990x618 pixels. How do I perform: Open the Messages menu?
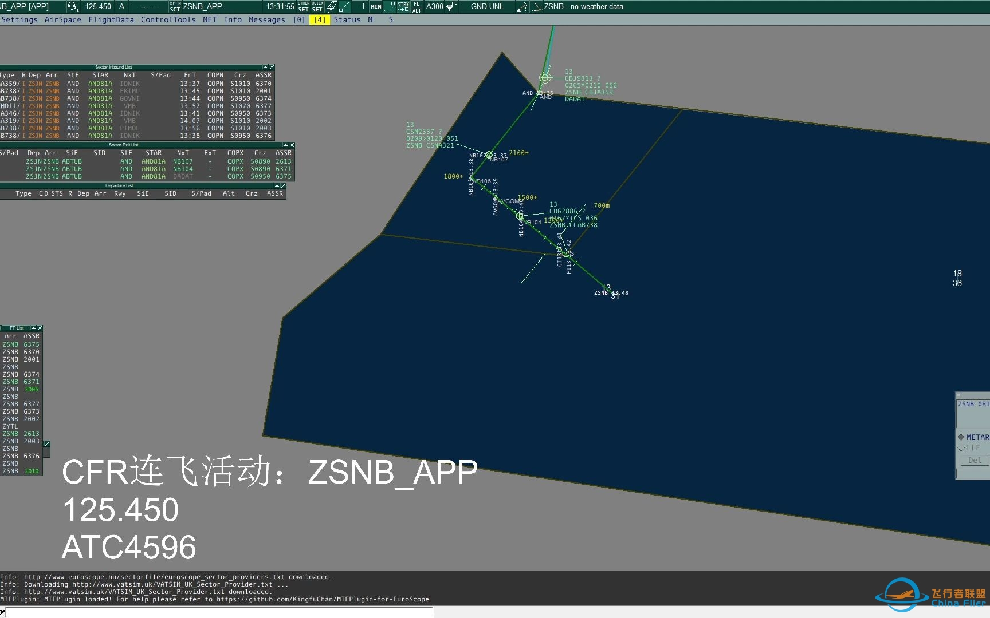click(267, 19)
